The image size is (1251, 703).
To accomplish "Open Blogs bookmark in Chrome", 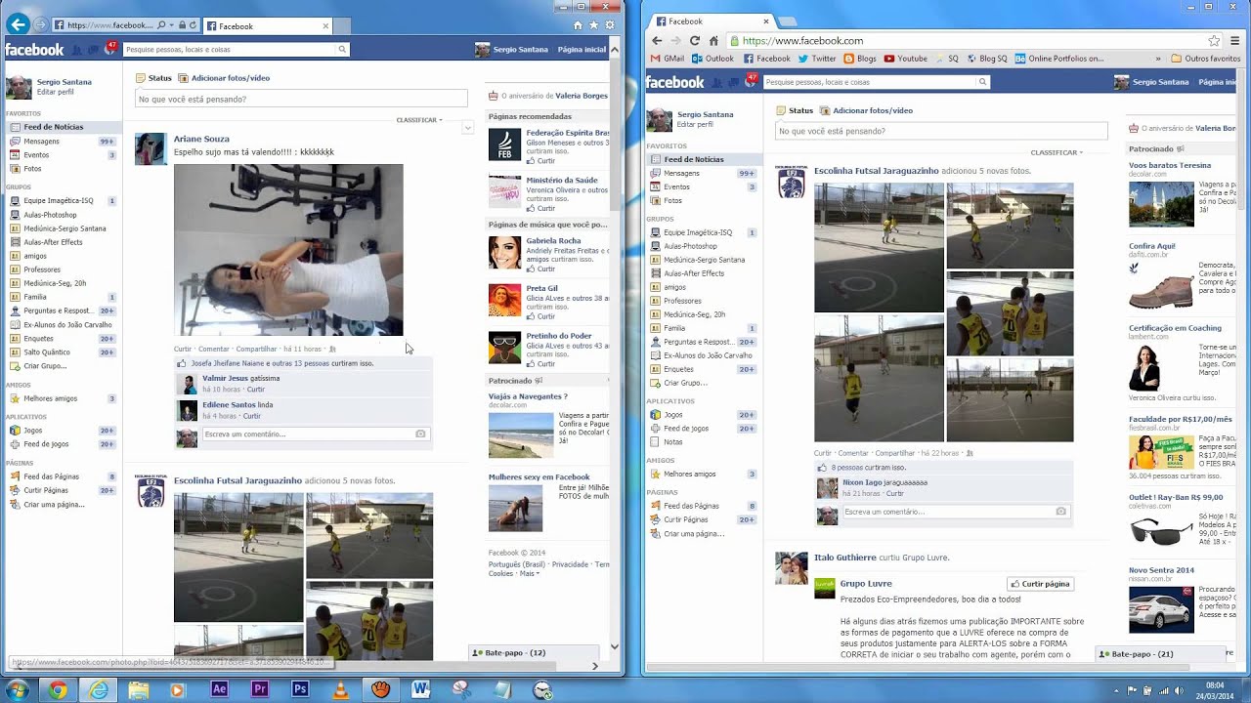I will tap(860, 59).
